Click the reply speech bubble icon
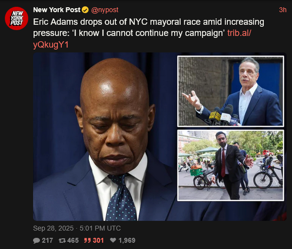This screenshot has width=292, height=249. [36, 240]
